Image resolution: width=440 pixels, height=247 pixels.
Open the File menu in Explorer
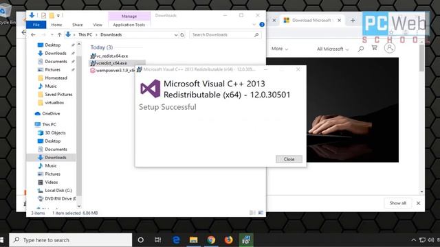(36, 25)
